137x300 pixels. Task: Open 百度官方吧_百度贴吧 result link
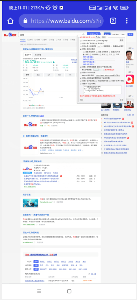32,161
